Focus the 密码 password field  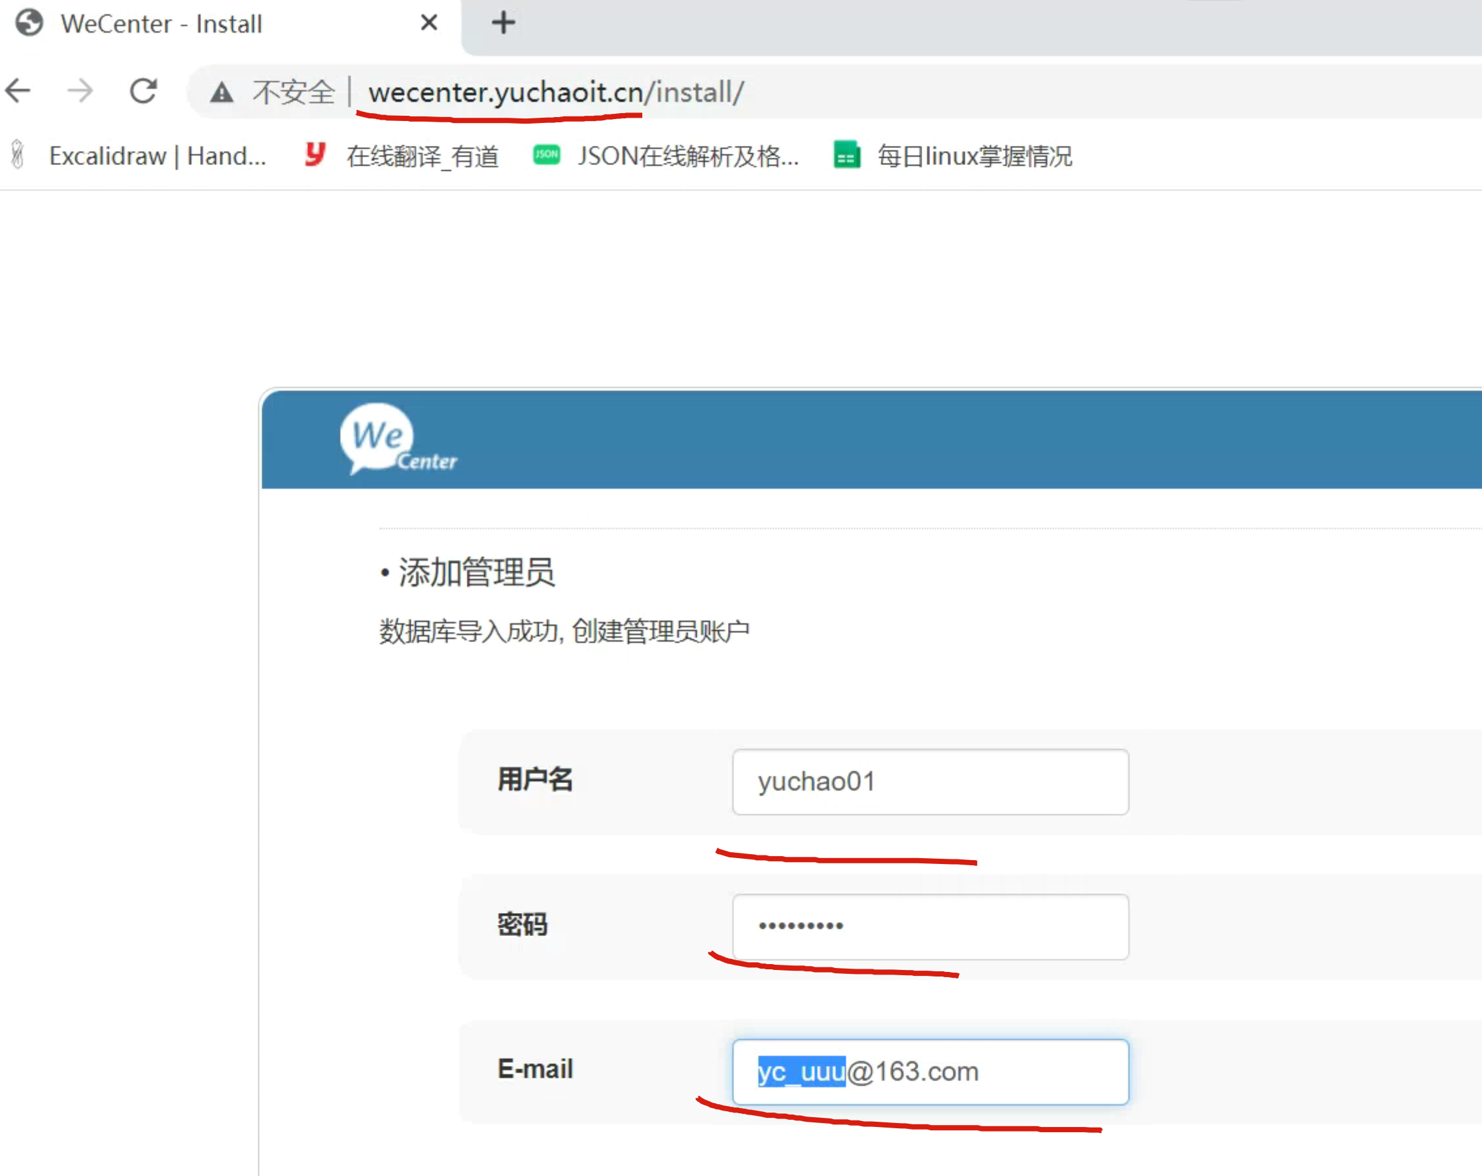(x=930, y=927)
